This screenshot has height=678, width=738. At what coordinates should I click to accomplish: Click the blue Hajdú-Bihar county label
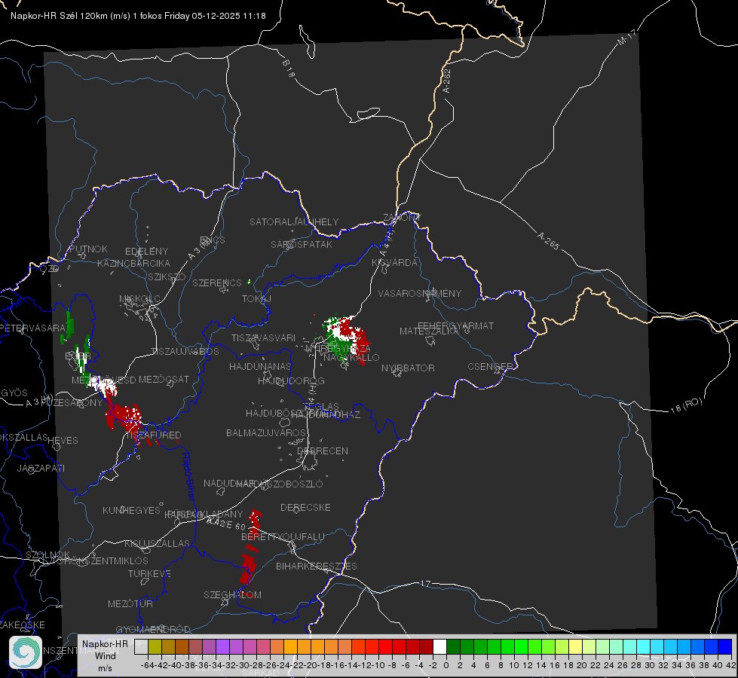click(188, 475)
